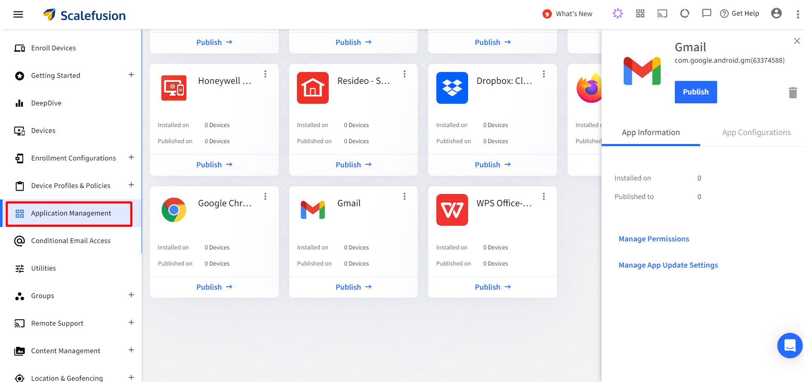Click the cast screen icon in header
This screenshot has height=382, width=804.
pos(662,14)
